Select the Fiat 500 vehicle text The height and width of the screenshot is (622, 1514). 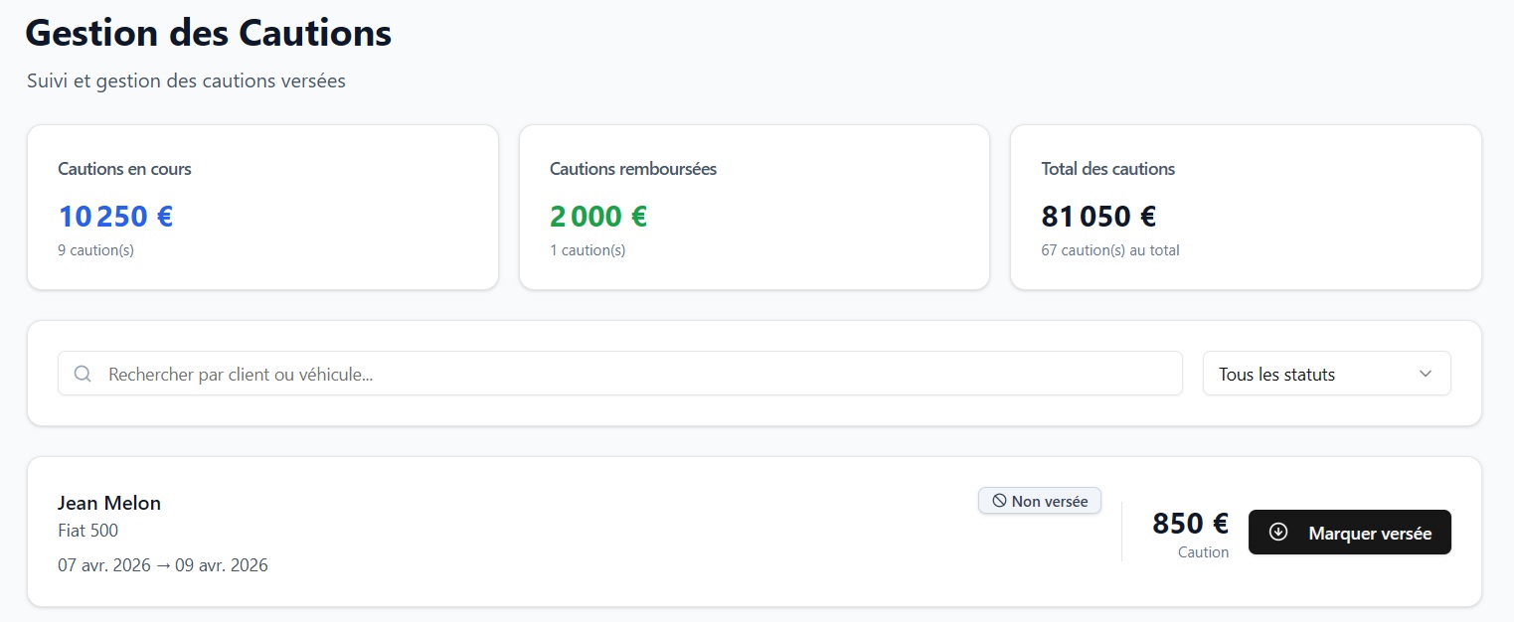tap(88, 531)
